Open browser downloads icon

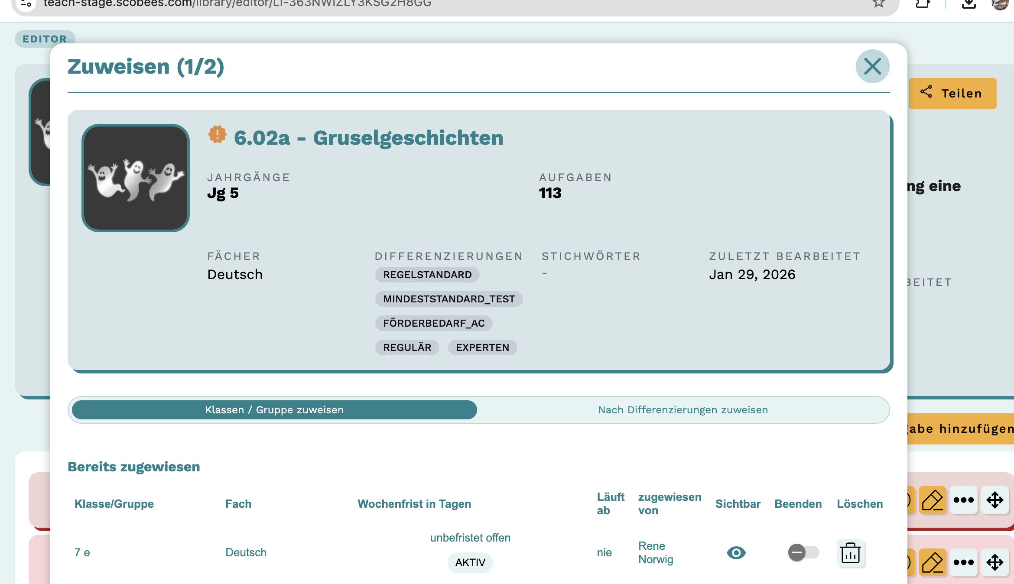coord(969,3)
